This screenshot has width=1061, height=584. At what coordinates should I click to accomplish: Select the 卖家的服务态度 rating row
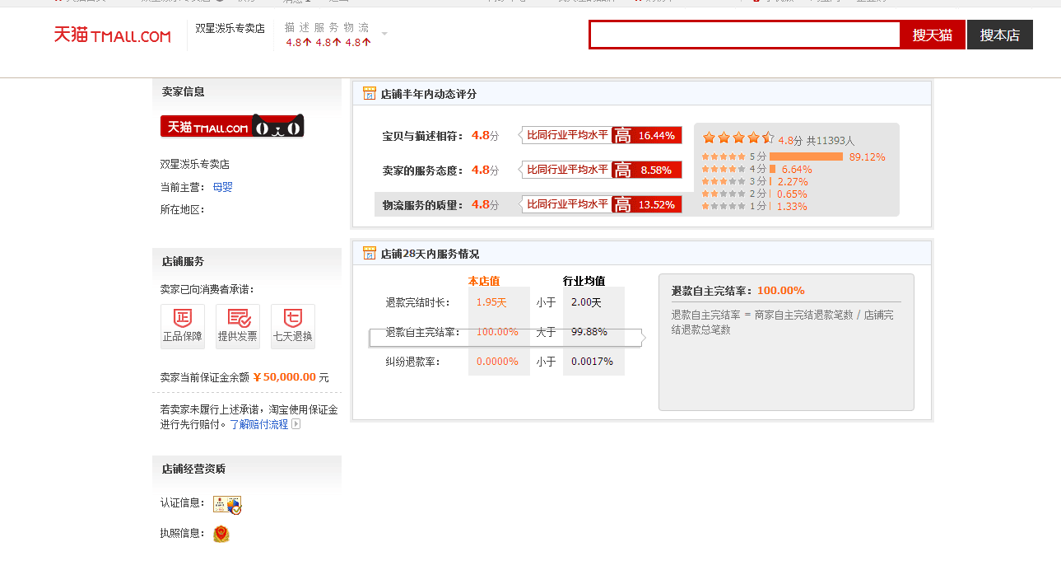tap(528, 170)
